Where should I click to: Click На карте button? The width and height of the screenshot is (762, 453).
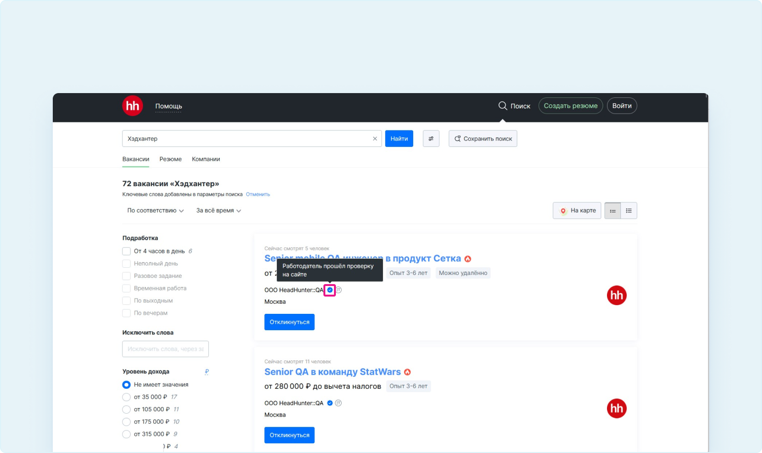point(577,211)
